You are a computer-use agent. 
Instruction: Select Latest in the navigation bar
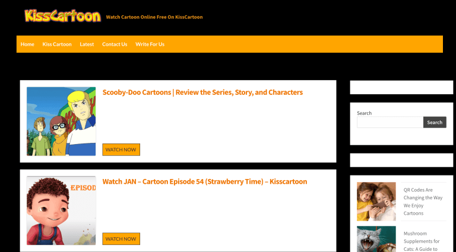(x=87, y=44)
